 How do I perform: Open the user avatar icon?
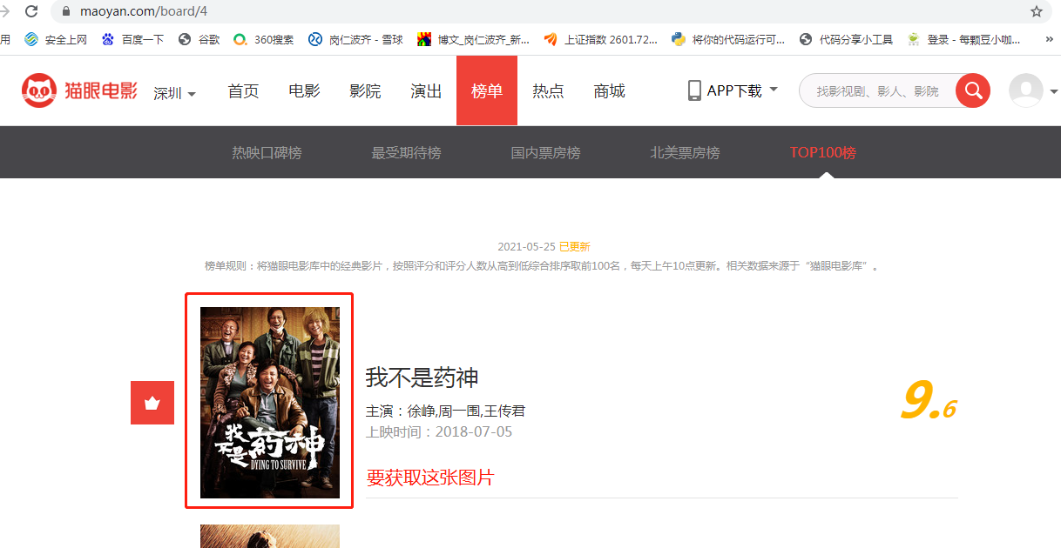tap(1026, 90)
